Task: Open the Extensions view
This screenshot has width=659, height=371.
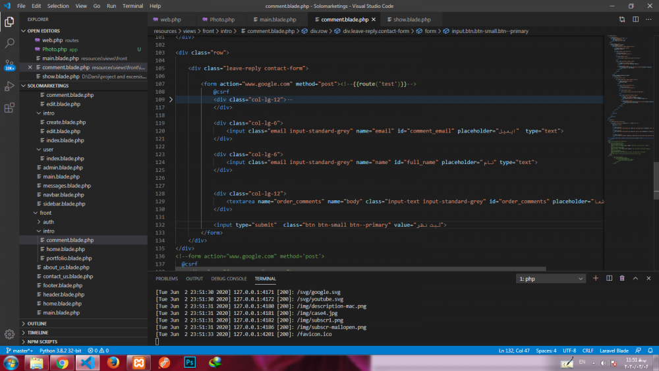Action: click(10, 107)
